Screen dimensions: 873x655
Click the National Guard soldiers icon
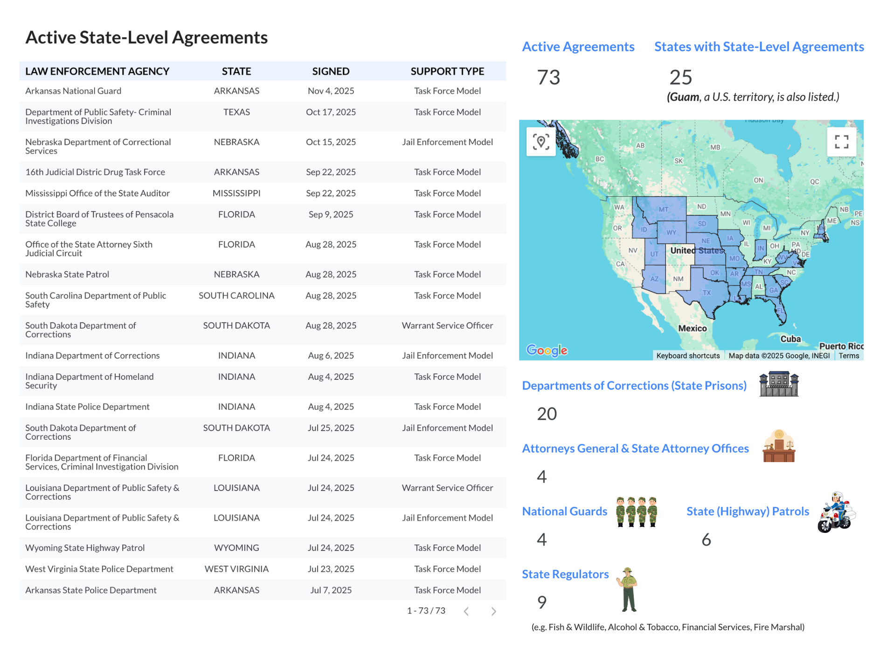(x=636, y=512)
